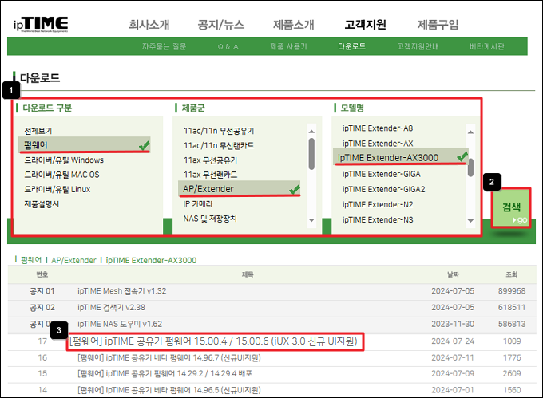Select 펌웨어 download category

pyautogui.click(x=85, y=145)
